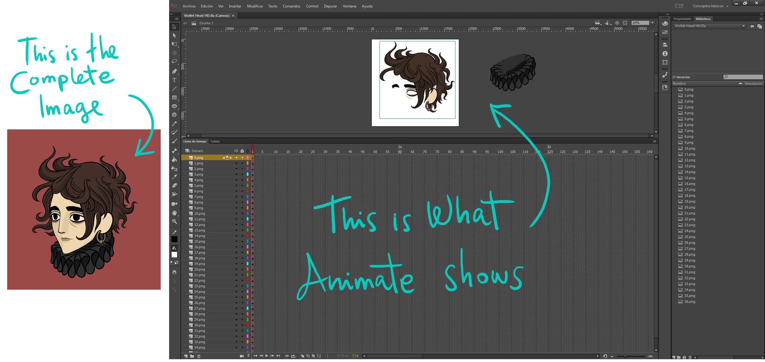
Task: Select the Hand tool
Action: pos(174,213)
